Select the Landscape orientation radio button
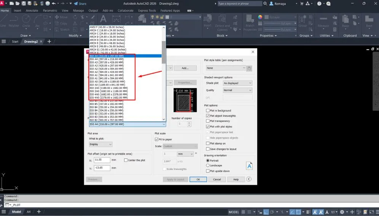The height and width of the screenshot is (216, 379). click(x=208, y=166)
